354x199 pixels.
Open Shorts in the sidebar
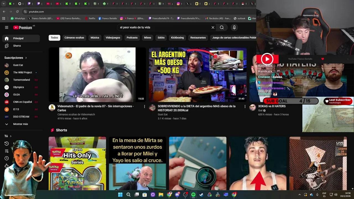tap(21, 46)
